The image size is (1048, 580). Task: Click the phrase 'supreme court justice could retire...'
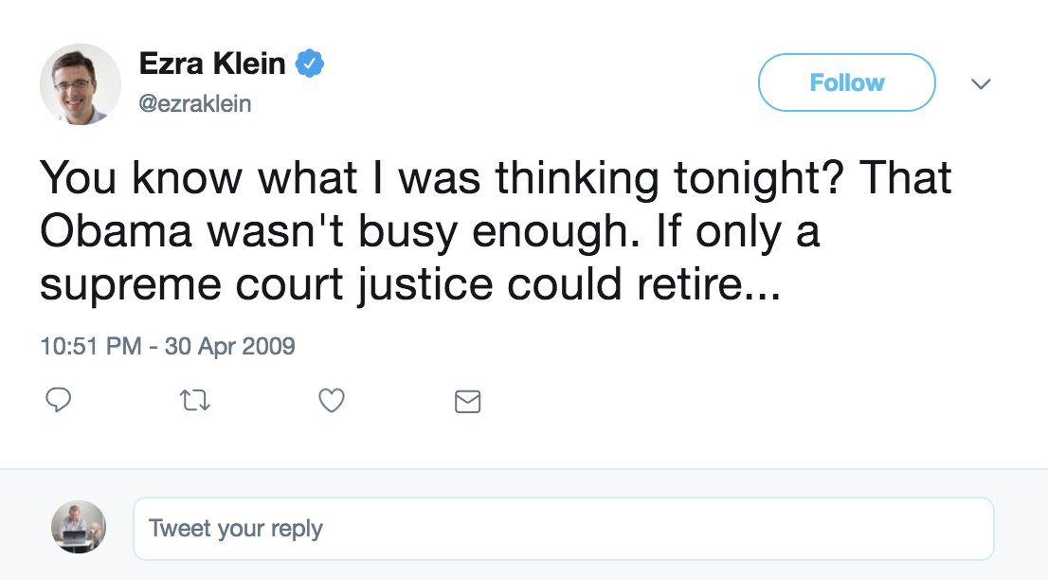click(410, 285)
